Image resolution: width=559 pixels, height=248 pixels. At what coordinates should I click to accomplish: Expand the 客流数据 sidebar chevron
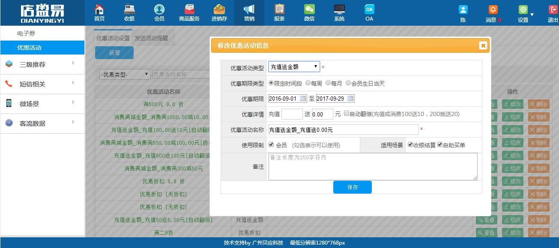point(73,122)
